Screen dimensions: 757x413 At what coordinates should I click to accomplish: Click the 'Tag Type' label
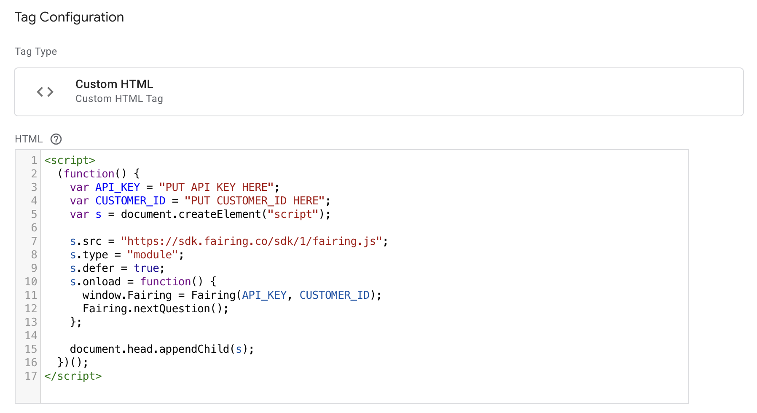click(36, 51)
